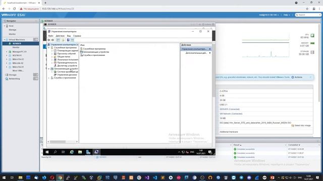Dismiss the VMware Tools notice

tap(310, 77)
